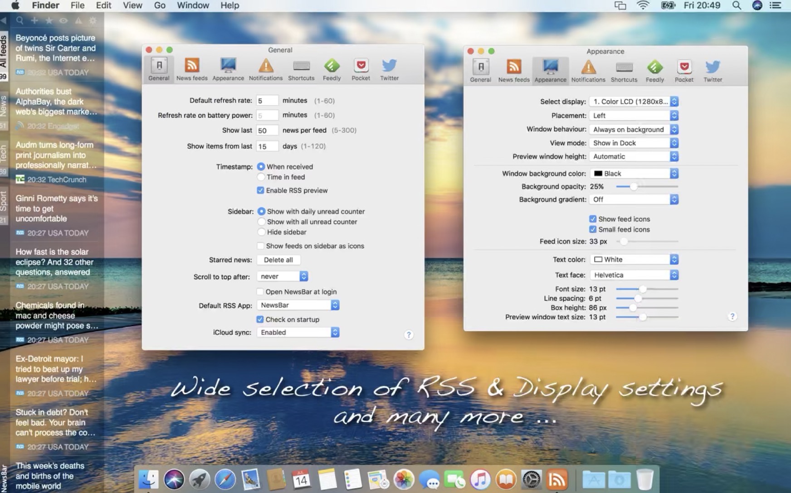This screenshot has height=493, width=791.
Task: Open Notifications pane in General window
Action: click(265, 69)
